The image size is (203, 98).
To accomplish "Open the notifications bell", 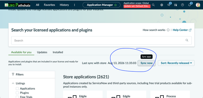I will (x=190, y=5).
